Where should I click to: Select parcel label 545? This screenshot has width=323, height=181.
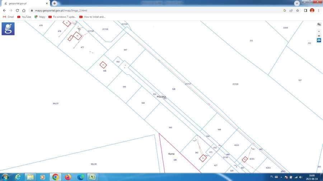pos(124,87)
